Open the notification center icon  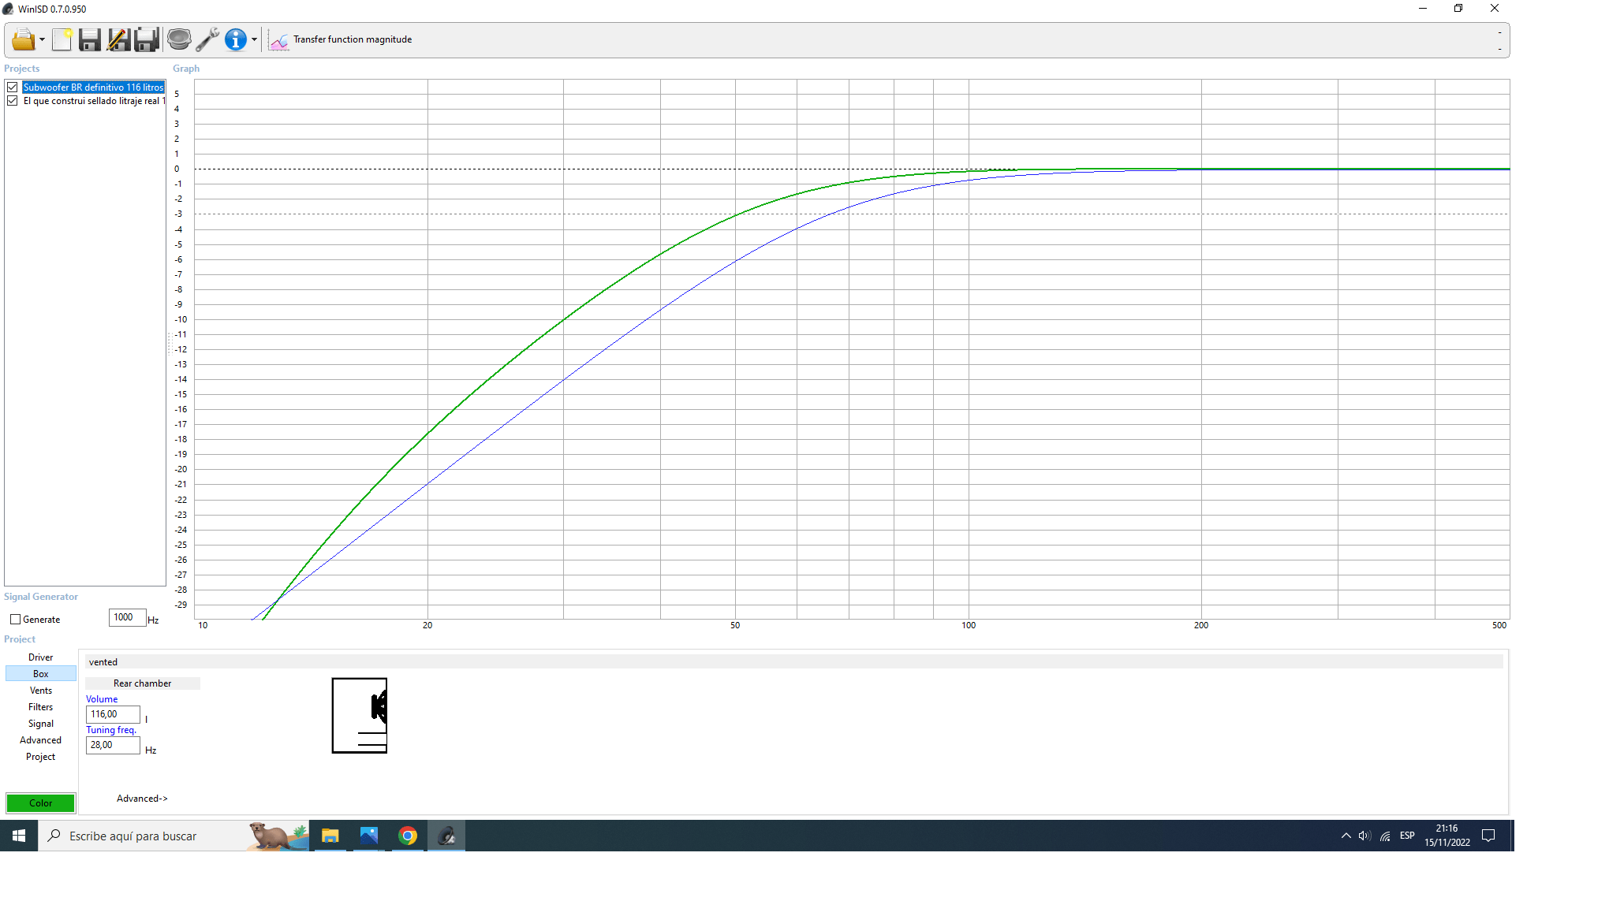1488,836
